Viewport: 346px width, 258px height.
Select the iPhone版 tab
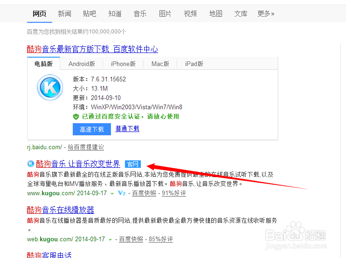point(123,64)
